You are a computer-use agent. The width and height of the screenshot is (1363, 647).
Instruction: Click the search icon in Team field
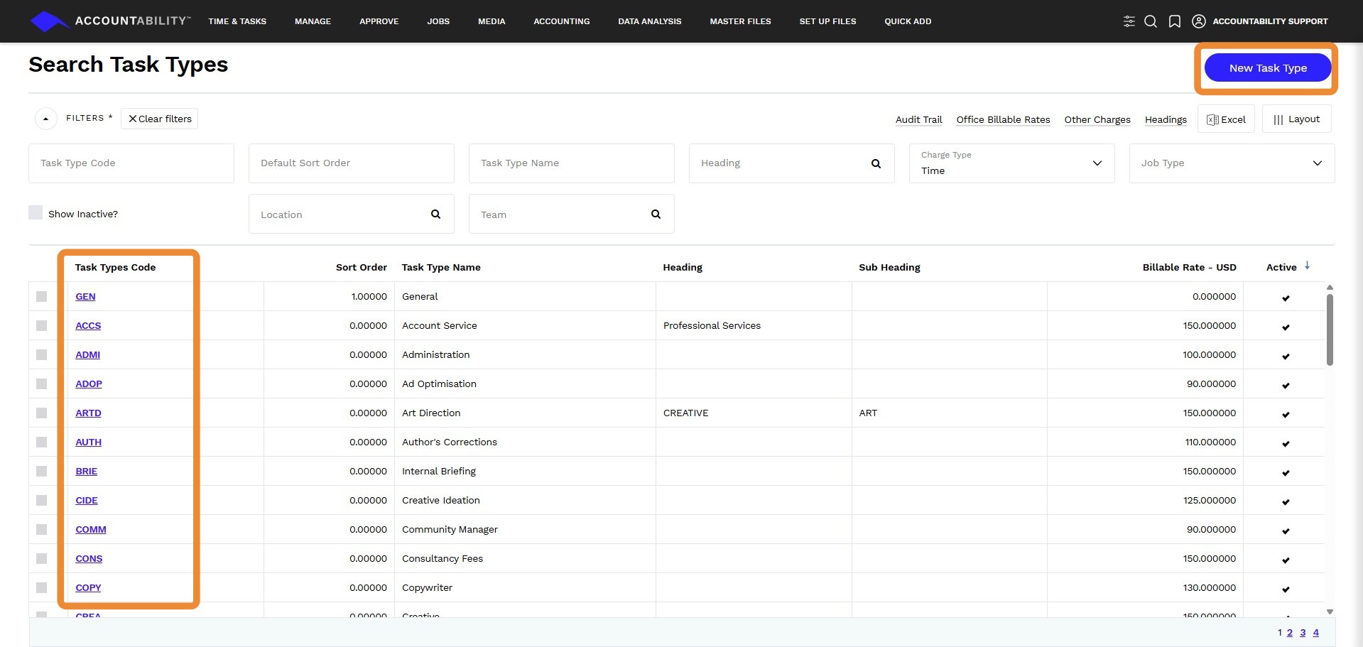point(656,214)
